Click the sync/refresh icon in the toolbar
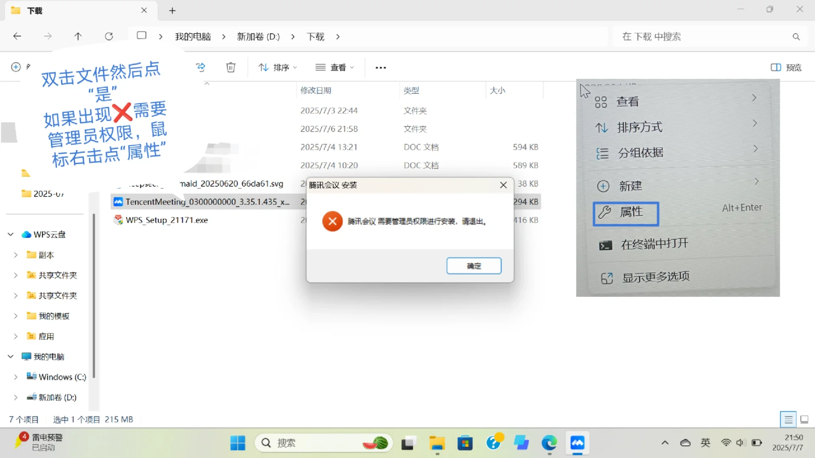Image resolution: width=815 pixels, height=458 pixels. 200,67
